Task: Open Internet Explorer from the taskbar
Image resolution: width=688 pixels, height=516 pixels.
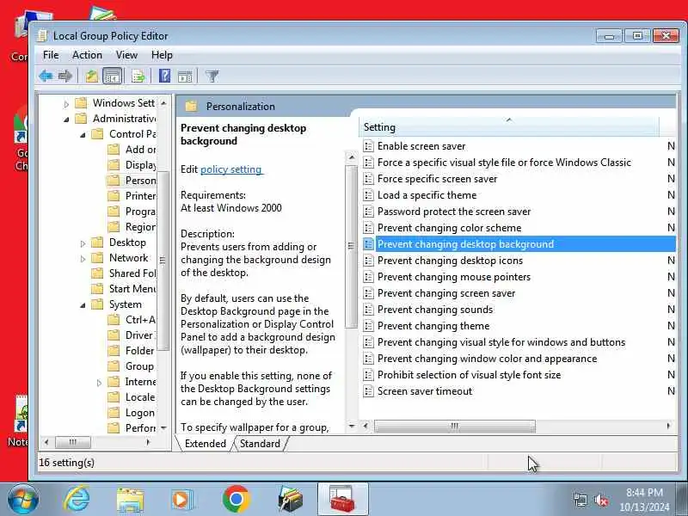Action: point(77,500)
